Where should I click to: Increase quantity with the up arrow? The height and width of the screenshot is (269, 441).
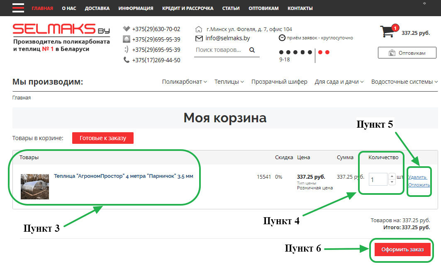[392, 176]
